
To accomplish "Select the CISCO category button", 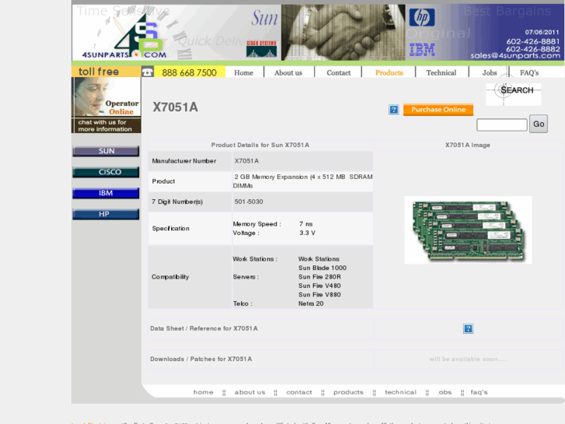I will (x=106, y=172).
